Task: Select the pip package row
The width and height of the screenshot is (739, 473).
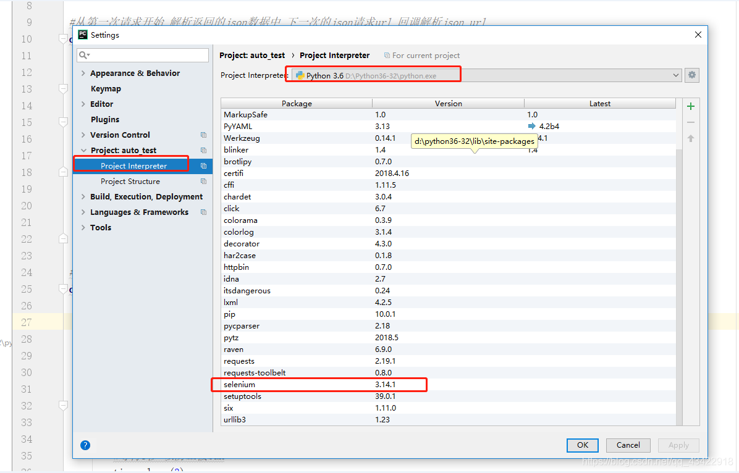Action: pyautogui.click(x=448, y=314)
